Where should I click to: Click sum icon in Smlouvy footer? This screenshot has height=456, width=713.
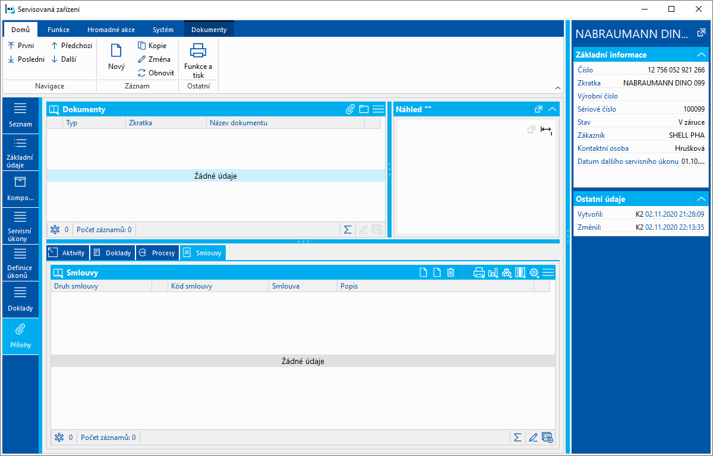(518, 438)
